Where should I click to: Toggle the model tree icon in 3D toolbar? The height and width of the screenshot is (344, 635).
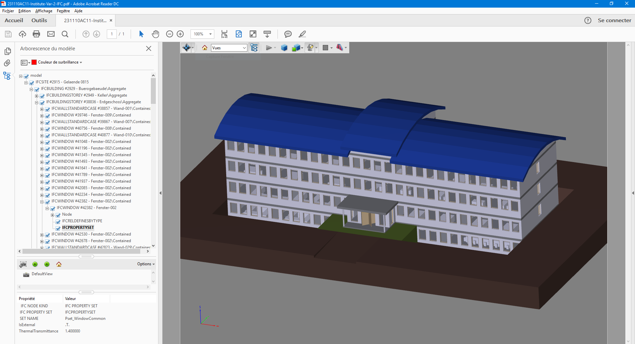click(x=254, y=48)
